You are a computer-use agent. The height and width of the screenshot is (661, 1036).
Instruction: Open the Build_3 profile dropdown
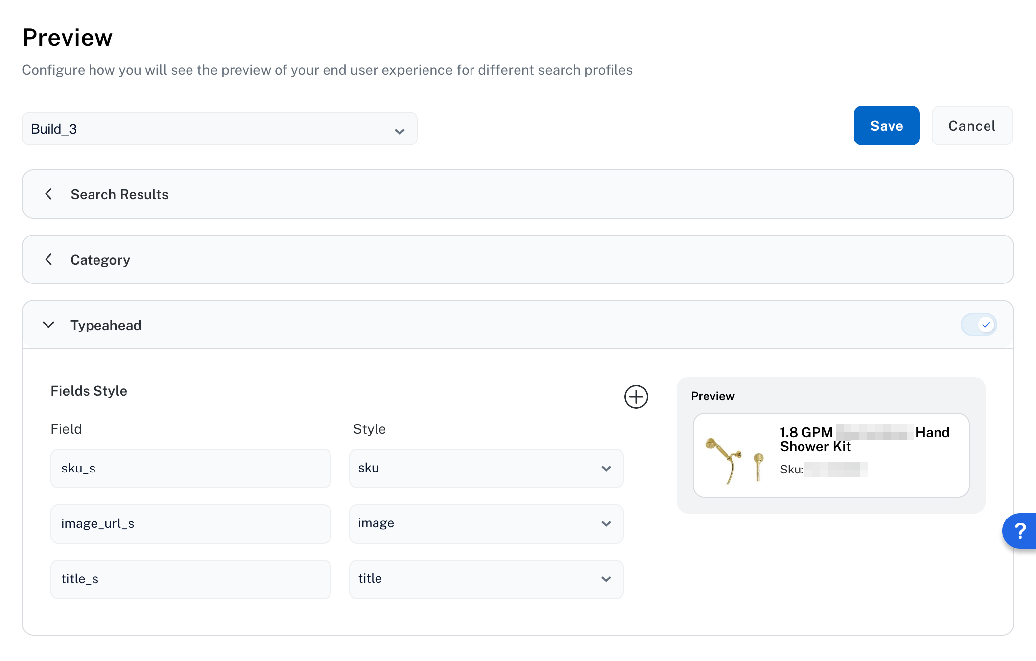(220, 128)
